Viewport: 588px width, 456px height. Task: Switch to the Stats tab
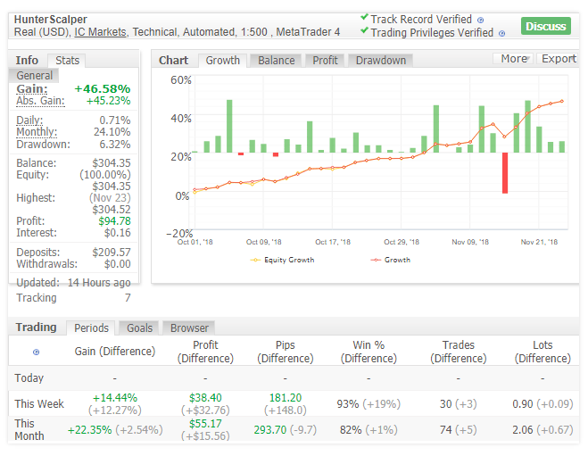coord(67,61)
